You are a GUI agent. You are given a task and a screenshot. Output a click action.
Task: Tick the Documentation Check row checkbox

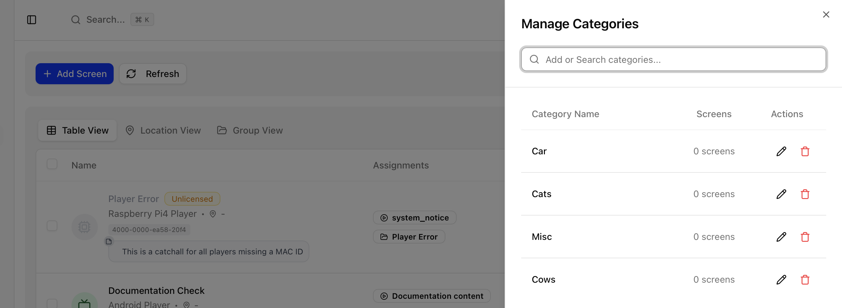(x=52, y=303)
